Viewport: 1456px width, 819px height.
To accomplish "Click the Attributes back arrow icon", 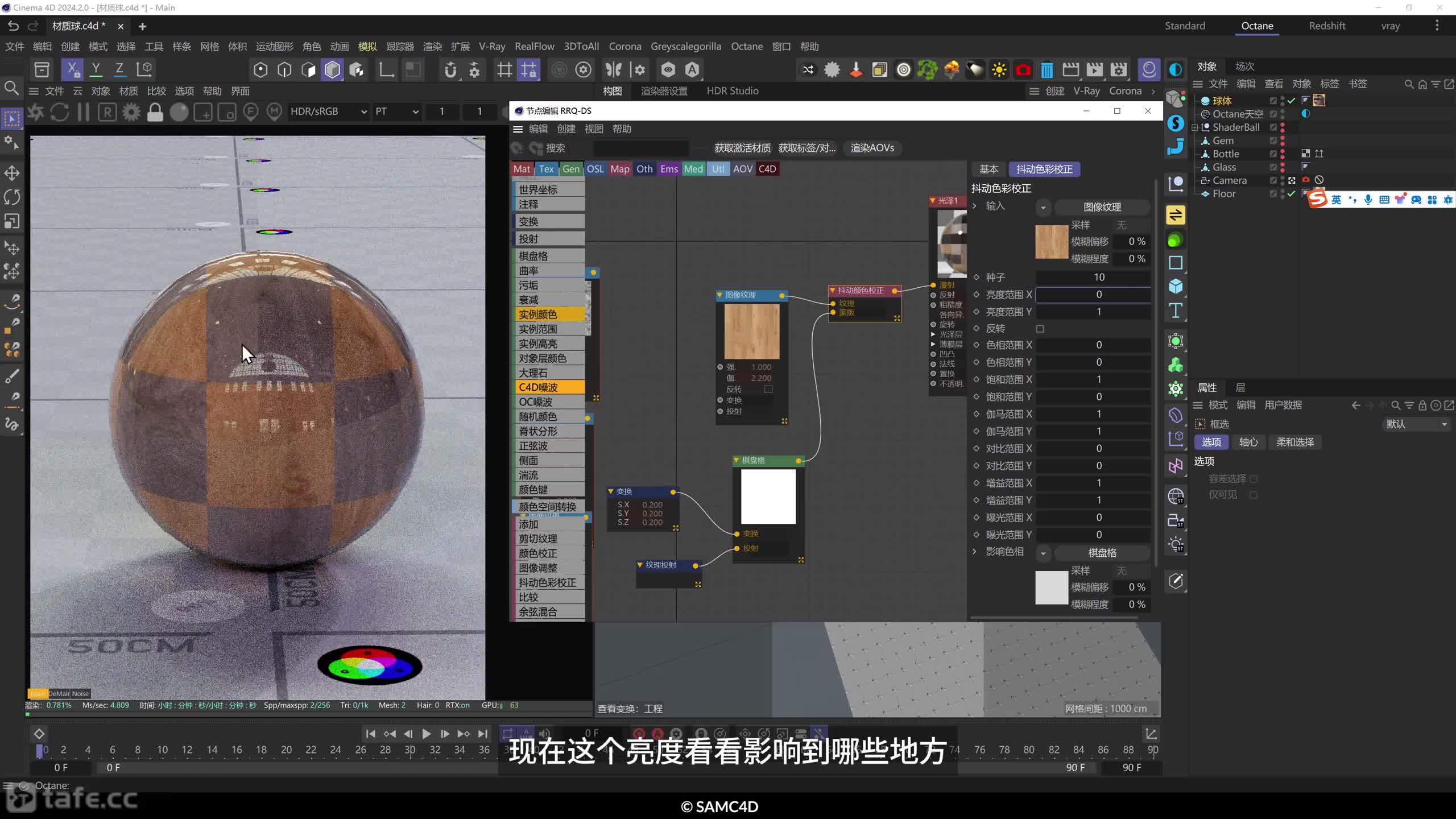I will (x=1356, y=406).
